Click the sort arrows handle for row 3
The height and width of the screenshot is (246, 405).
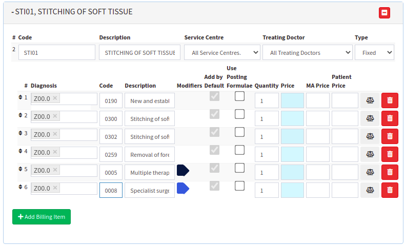21,133
